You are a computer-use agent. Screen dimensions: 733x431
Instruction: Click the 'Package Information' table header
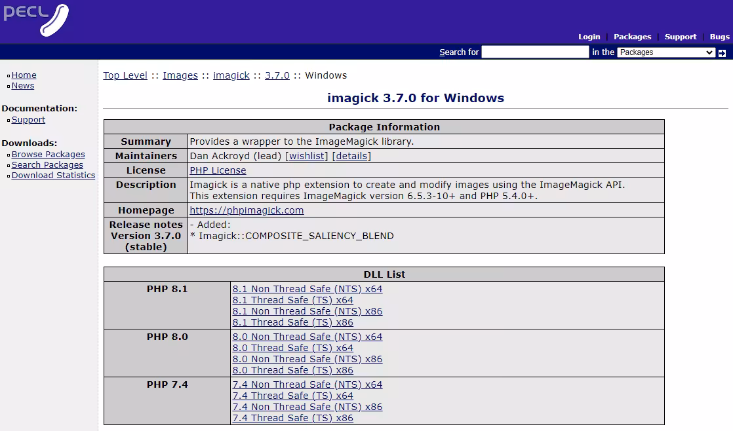pos(384,127)
